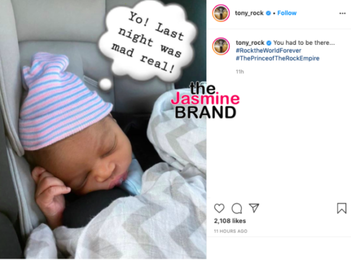
Task: Like the post with the heart icon
Action: [219, 208]
